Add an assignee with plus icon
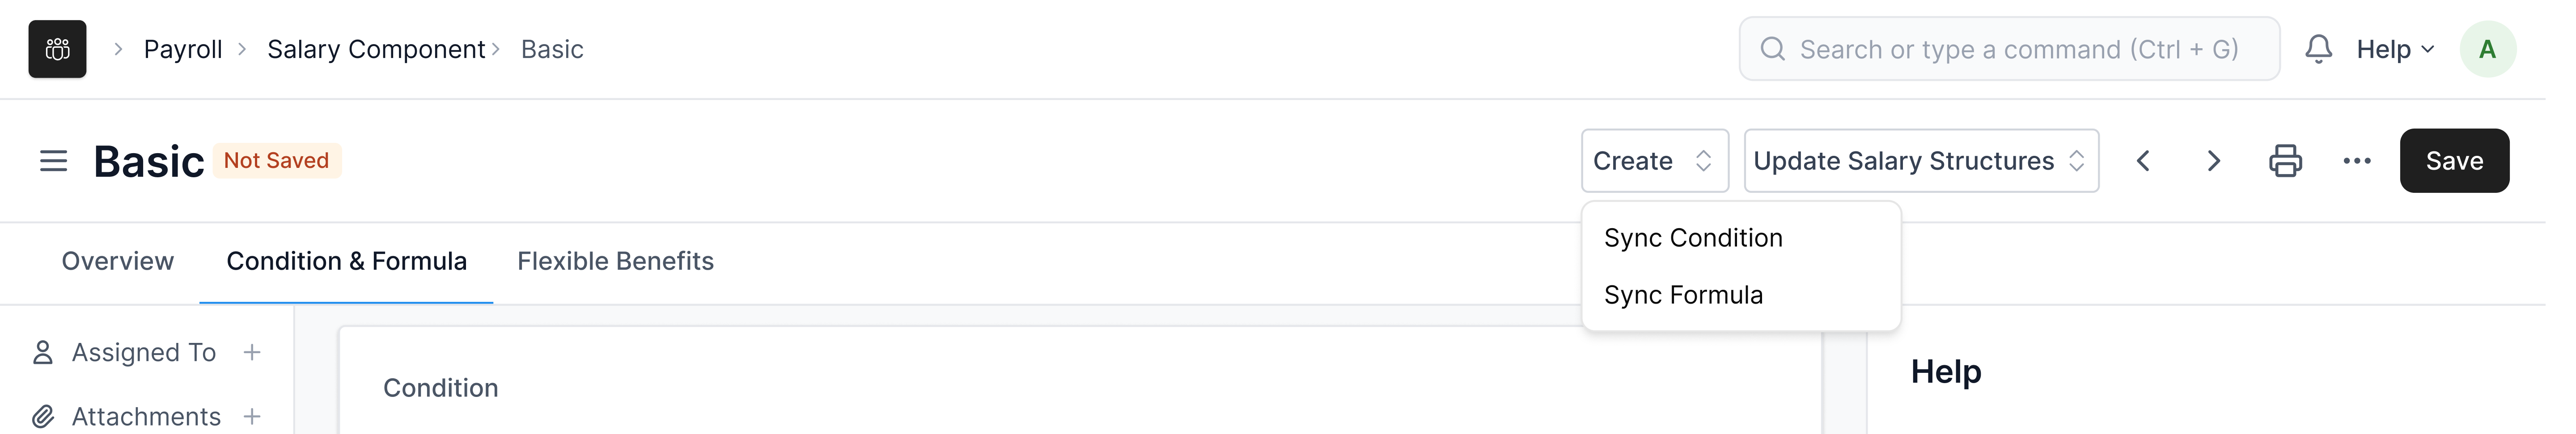Viewport: 2576px width, 434px height. pos(252,352)
